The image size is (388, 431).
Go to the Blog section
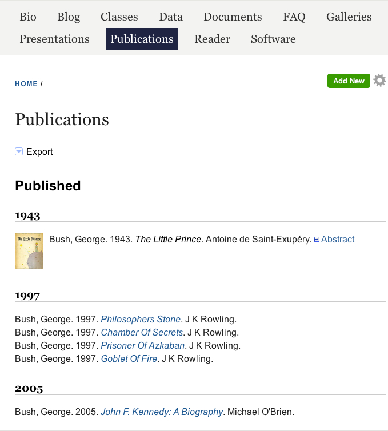click(69, 17)
